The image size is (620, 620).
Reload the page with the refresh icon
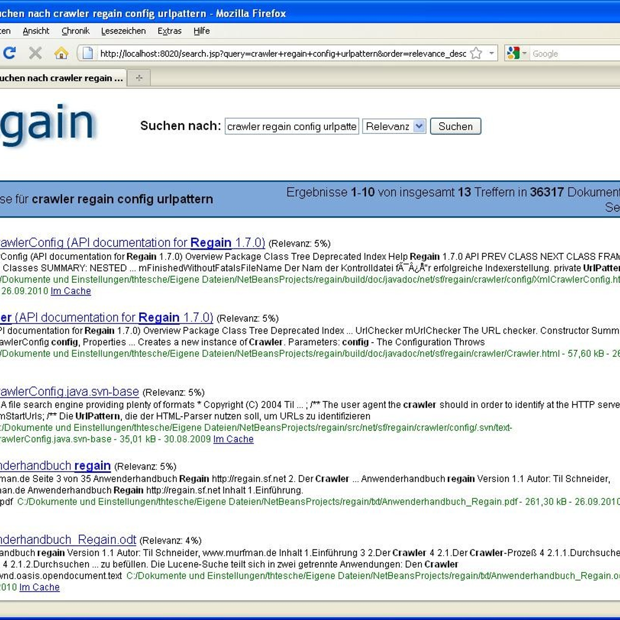(9, 53)
